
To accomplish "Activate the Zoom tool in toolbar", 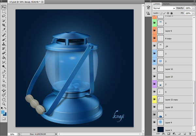I will (x=4, y=104).
